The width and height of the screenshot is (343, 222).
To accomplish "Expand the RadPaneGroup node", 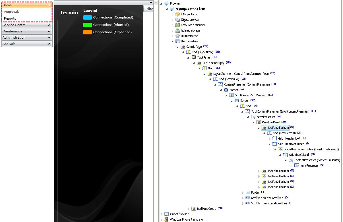I will [189, 209].
